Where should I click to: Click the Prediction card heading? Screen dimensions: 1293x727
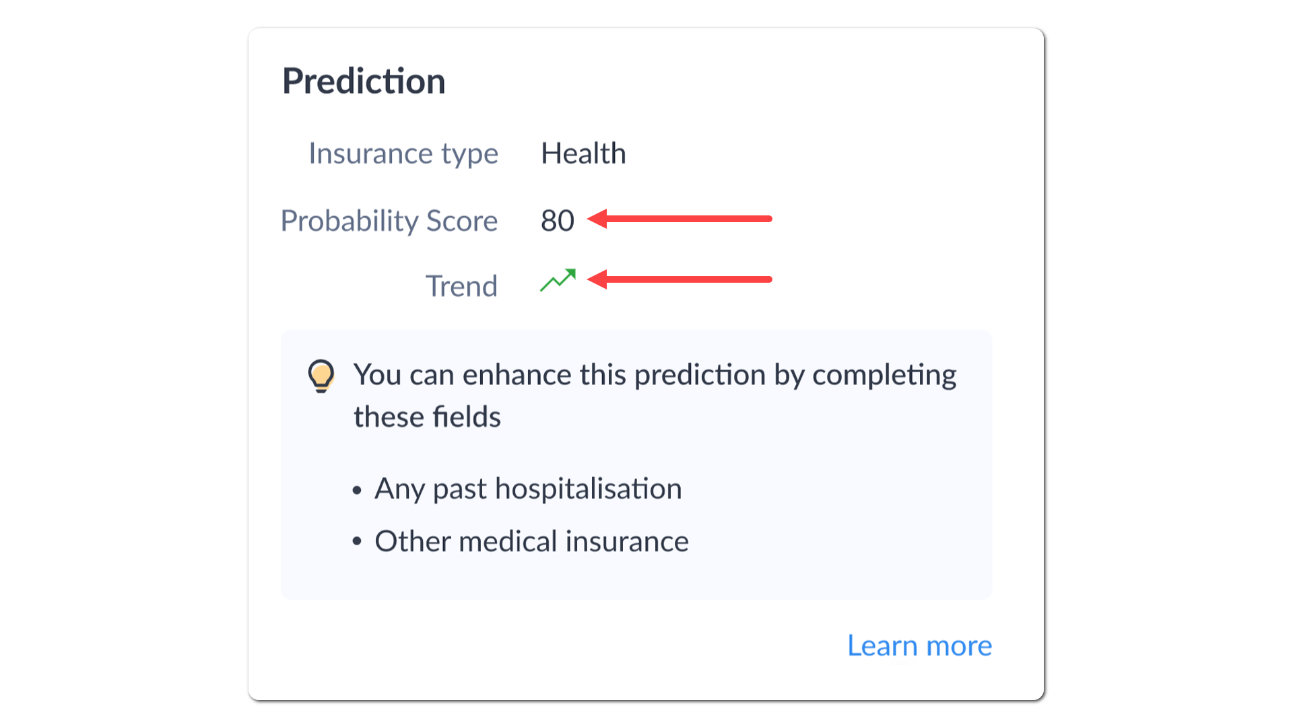coord(364,81)
